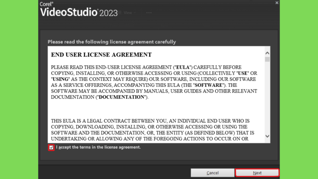This screenshot has height=179, width=318.
Task: Click the "I accept the terms" label text
Action: coord(98,147)
